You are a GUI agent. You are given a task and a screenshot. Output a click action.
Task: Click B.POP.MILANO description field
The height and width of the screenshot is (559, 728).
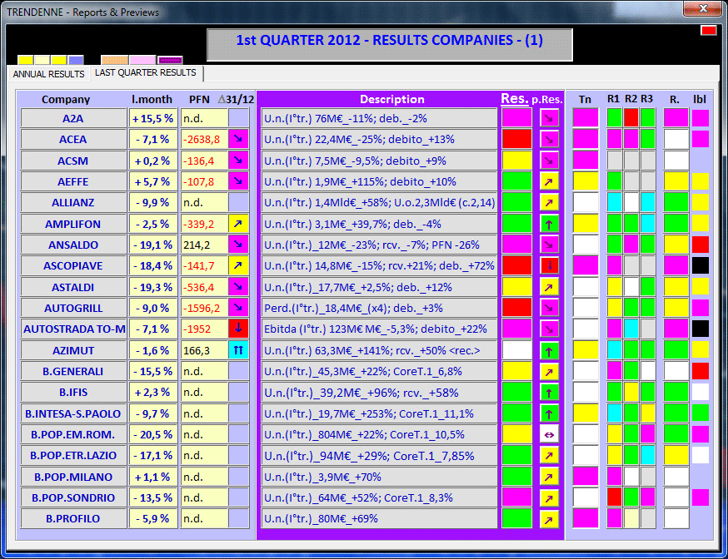[x=379, y=477]
